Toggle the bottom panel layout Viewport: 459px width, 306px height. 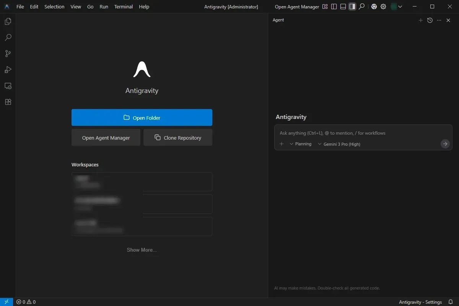click(x=343, y=7)
